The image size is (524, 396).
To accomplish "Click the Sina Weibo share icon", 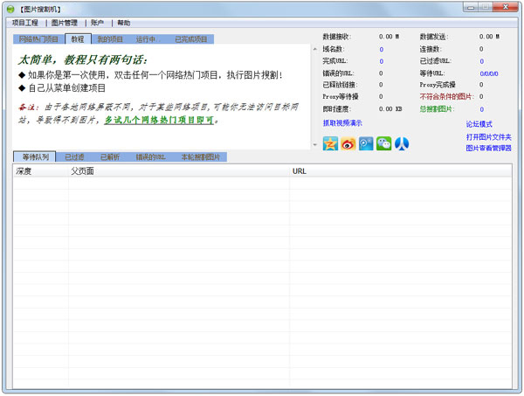I will click(348, 143).
